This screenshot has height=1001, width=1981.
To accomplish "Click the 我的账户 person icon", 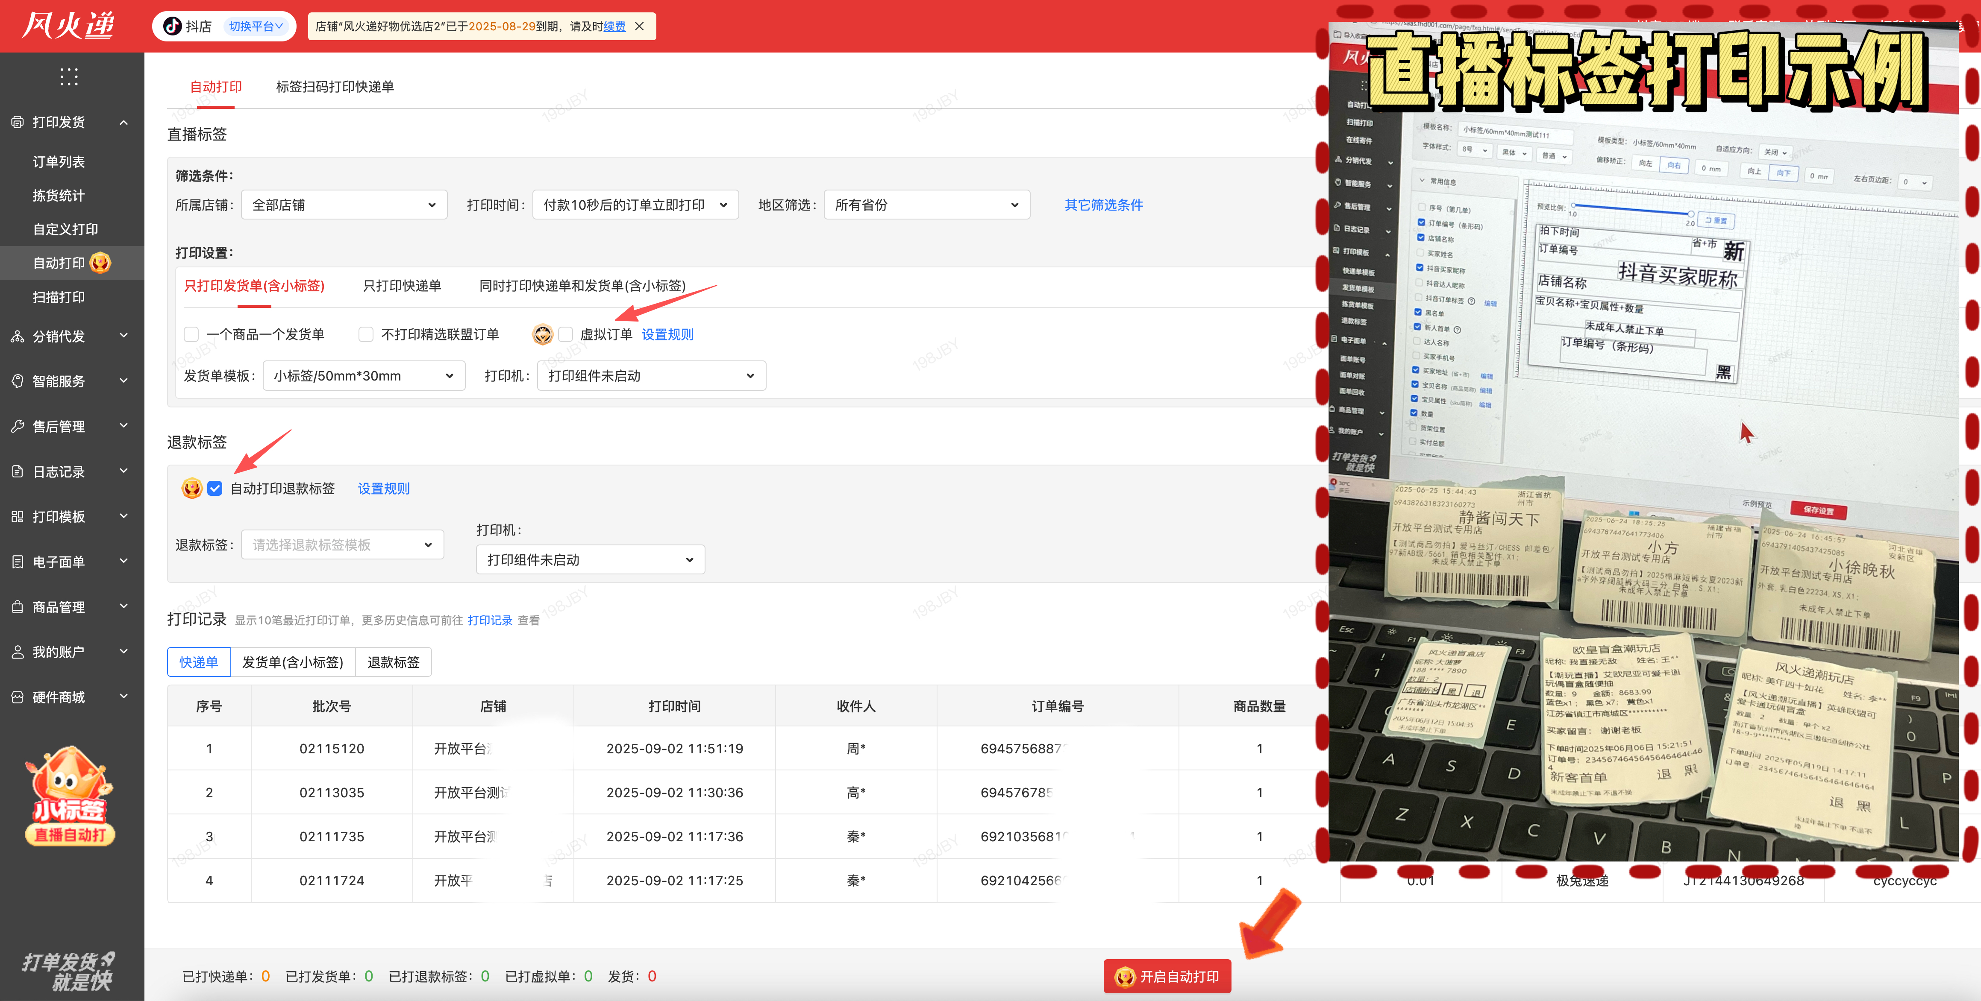I will [17, 652].
